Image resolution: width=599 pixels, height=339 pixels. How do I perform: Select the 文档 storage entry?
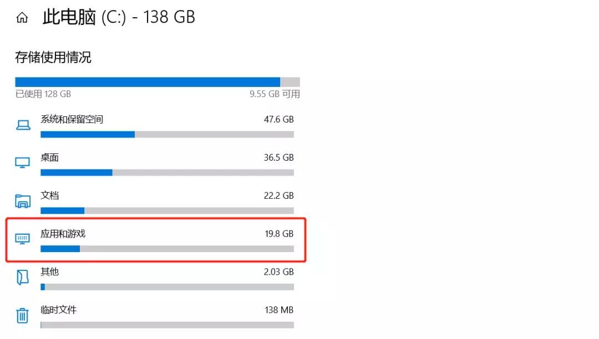click(x=50, y=196)
